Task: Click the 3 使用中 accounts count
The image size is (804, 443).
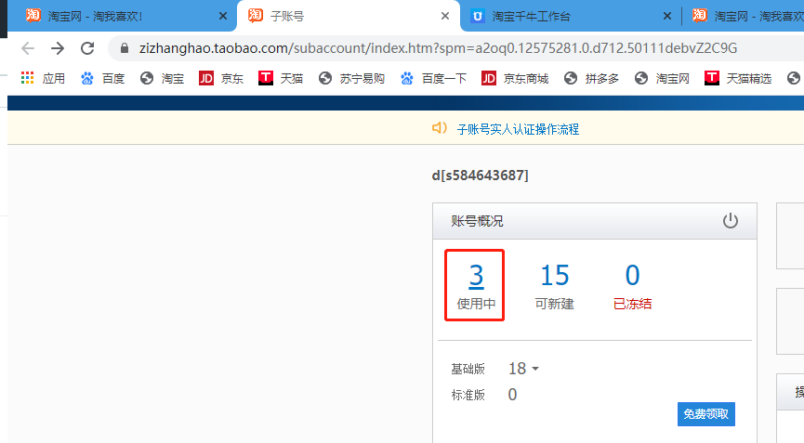Action: pyautogui.click(x=476, y=276)
